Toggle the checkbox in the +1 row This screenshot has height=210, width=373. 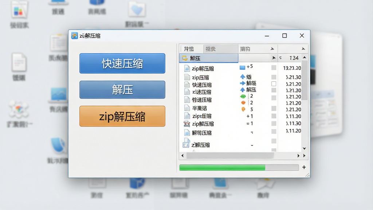pos(274,116)
